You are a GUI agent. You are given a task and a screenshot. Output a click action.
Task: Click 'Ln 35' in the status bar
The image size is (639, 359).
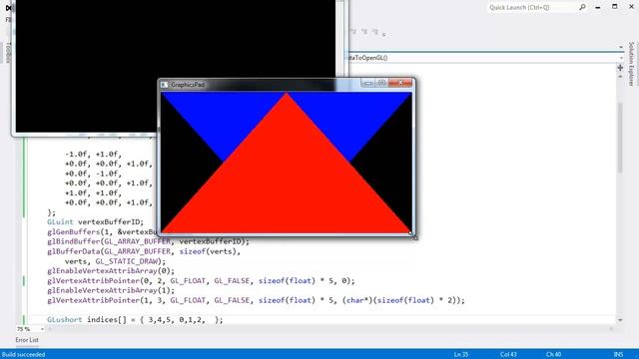[x=461, y=355]
